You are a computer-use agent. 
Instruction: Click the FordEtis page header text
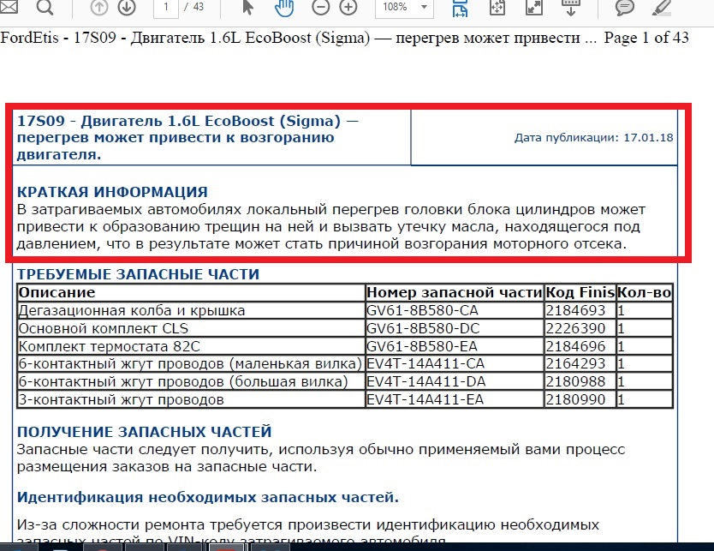point(299,38)
